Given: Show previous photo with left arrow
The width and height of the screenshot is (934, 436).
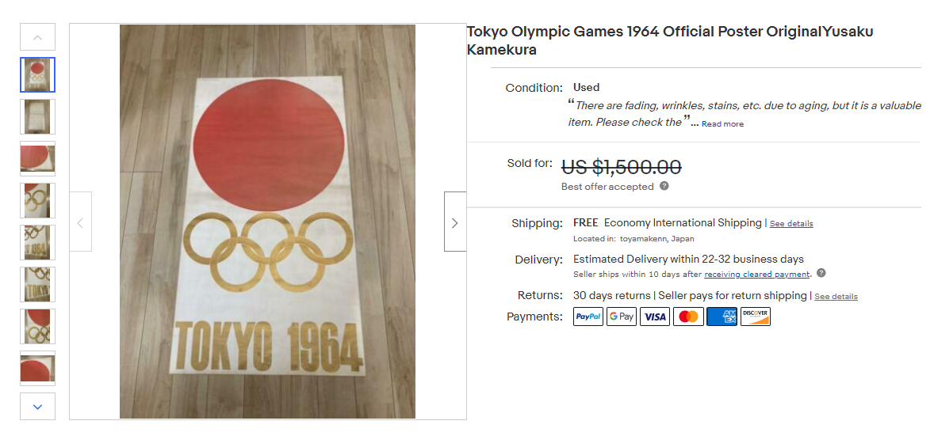Looking at the screenshot, I should click(80, 222).
